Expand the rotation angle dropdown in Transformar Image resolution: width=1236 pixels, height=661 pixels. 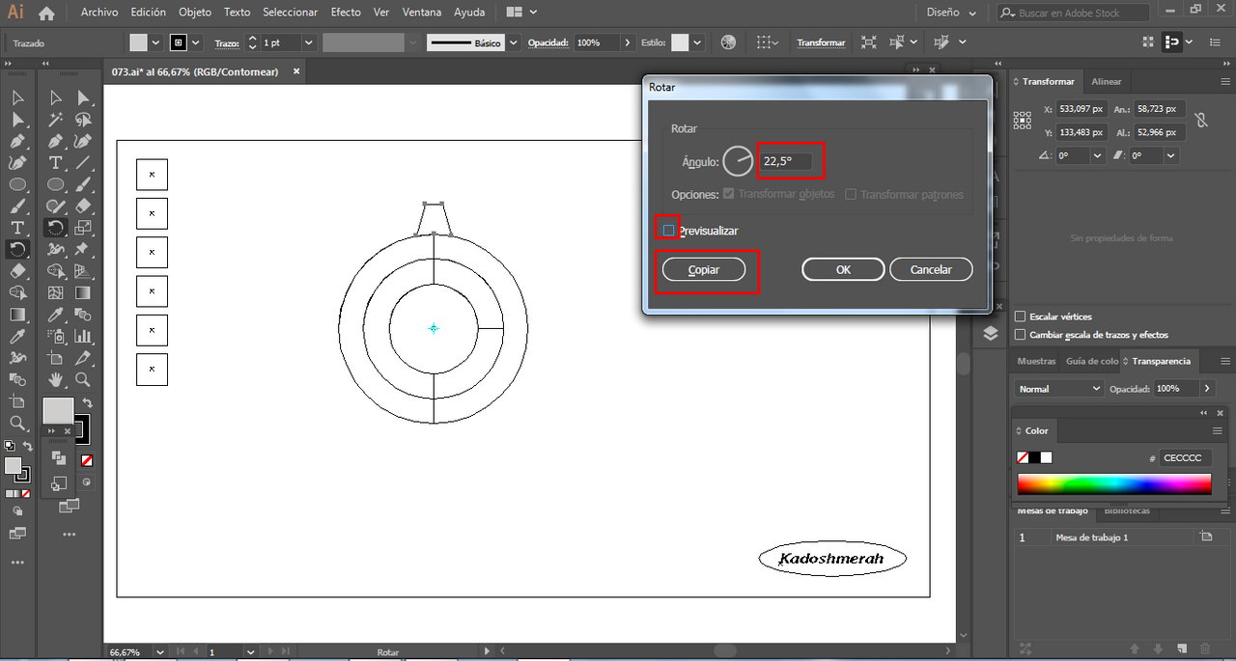click(x=1098, y=155)
